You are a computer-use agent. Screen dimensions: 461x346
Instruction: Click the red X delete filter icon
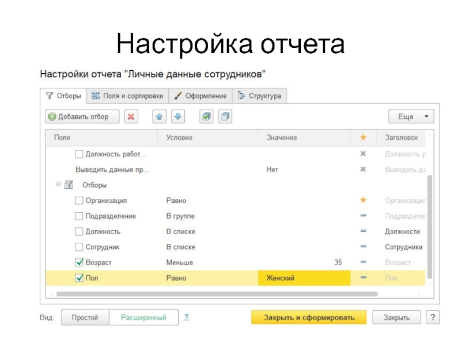coord(131,116)
